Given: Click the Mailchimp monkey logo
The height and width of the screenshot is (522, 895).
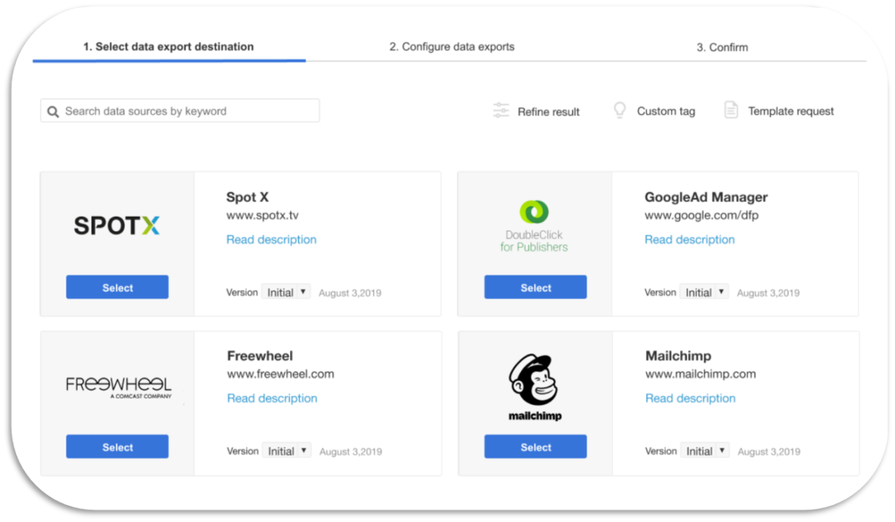Looking at the screenshot, I should 534,377.
